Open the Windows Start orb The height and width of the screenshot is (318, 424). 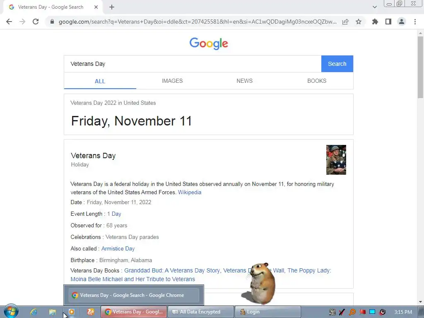point(11,311)
